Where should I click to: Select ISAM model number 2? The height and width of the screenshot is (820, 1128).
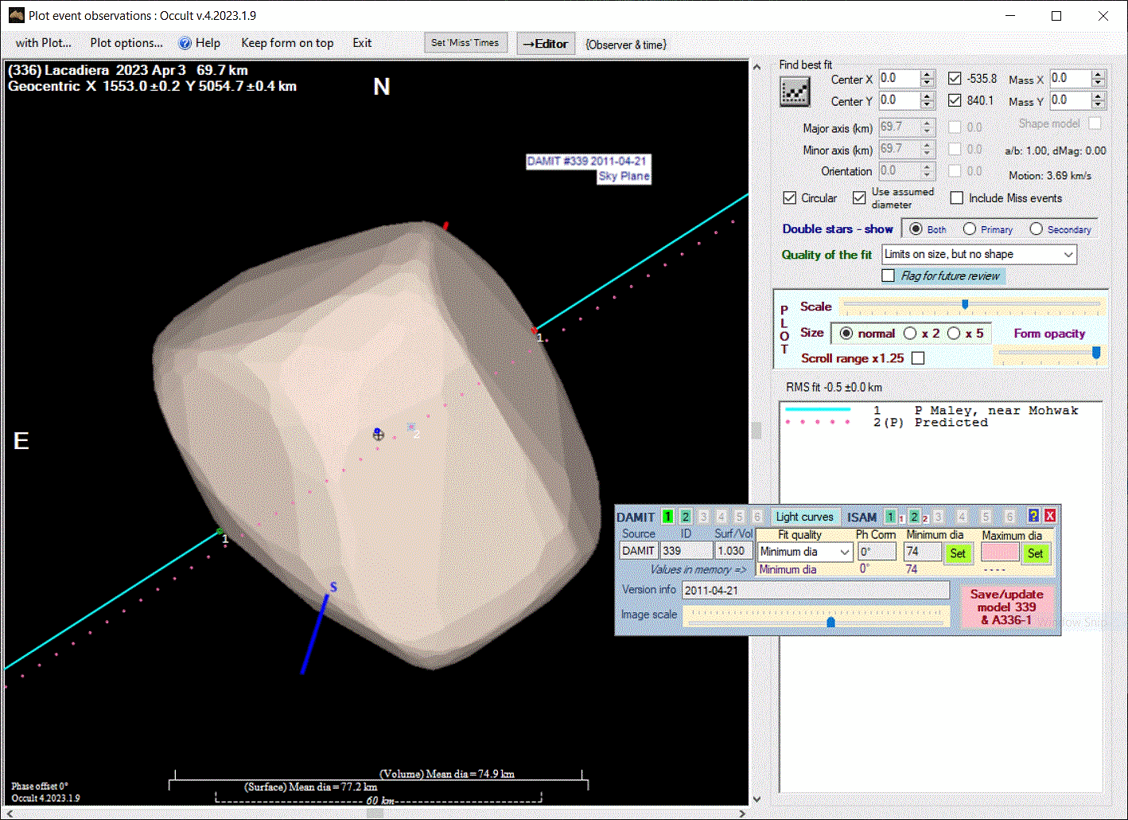tap(914, 517)
